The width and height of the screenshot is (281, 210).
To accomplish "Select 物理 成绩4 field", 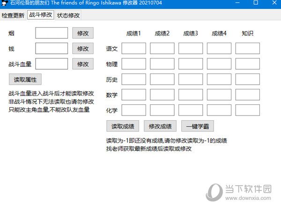I will (219, 64).
